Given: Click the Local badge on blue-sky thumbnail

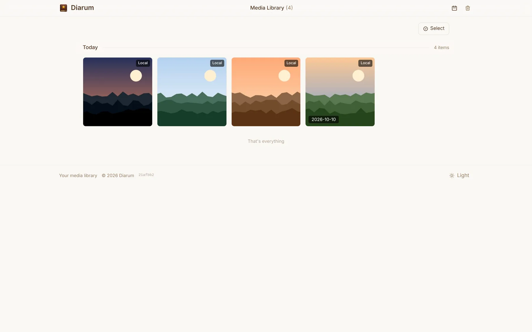Looking at the screenshot, I should pyautogui.click(x=217, y=63).
